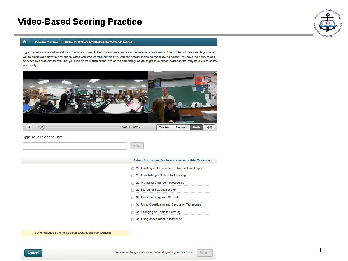This screenshot has width=348, height=261.
Task: Click the Video ID breadcrumb text
Action: click(x=99, y=42)
